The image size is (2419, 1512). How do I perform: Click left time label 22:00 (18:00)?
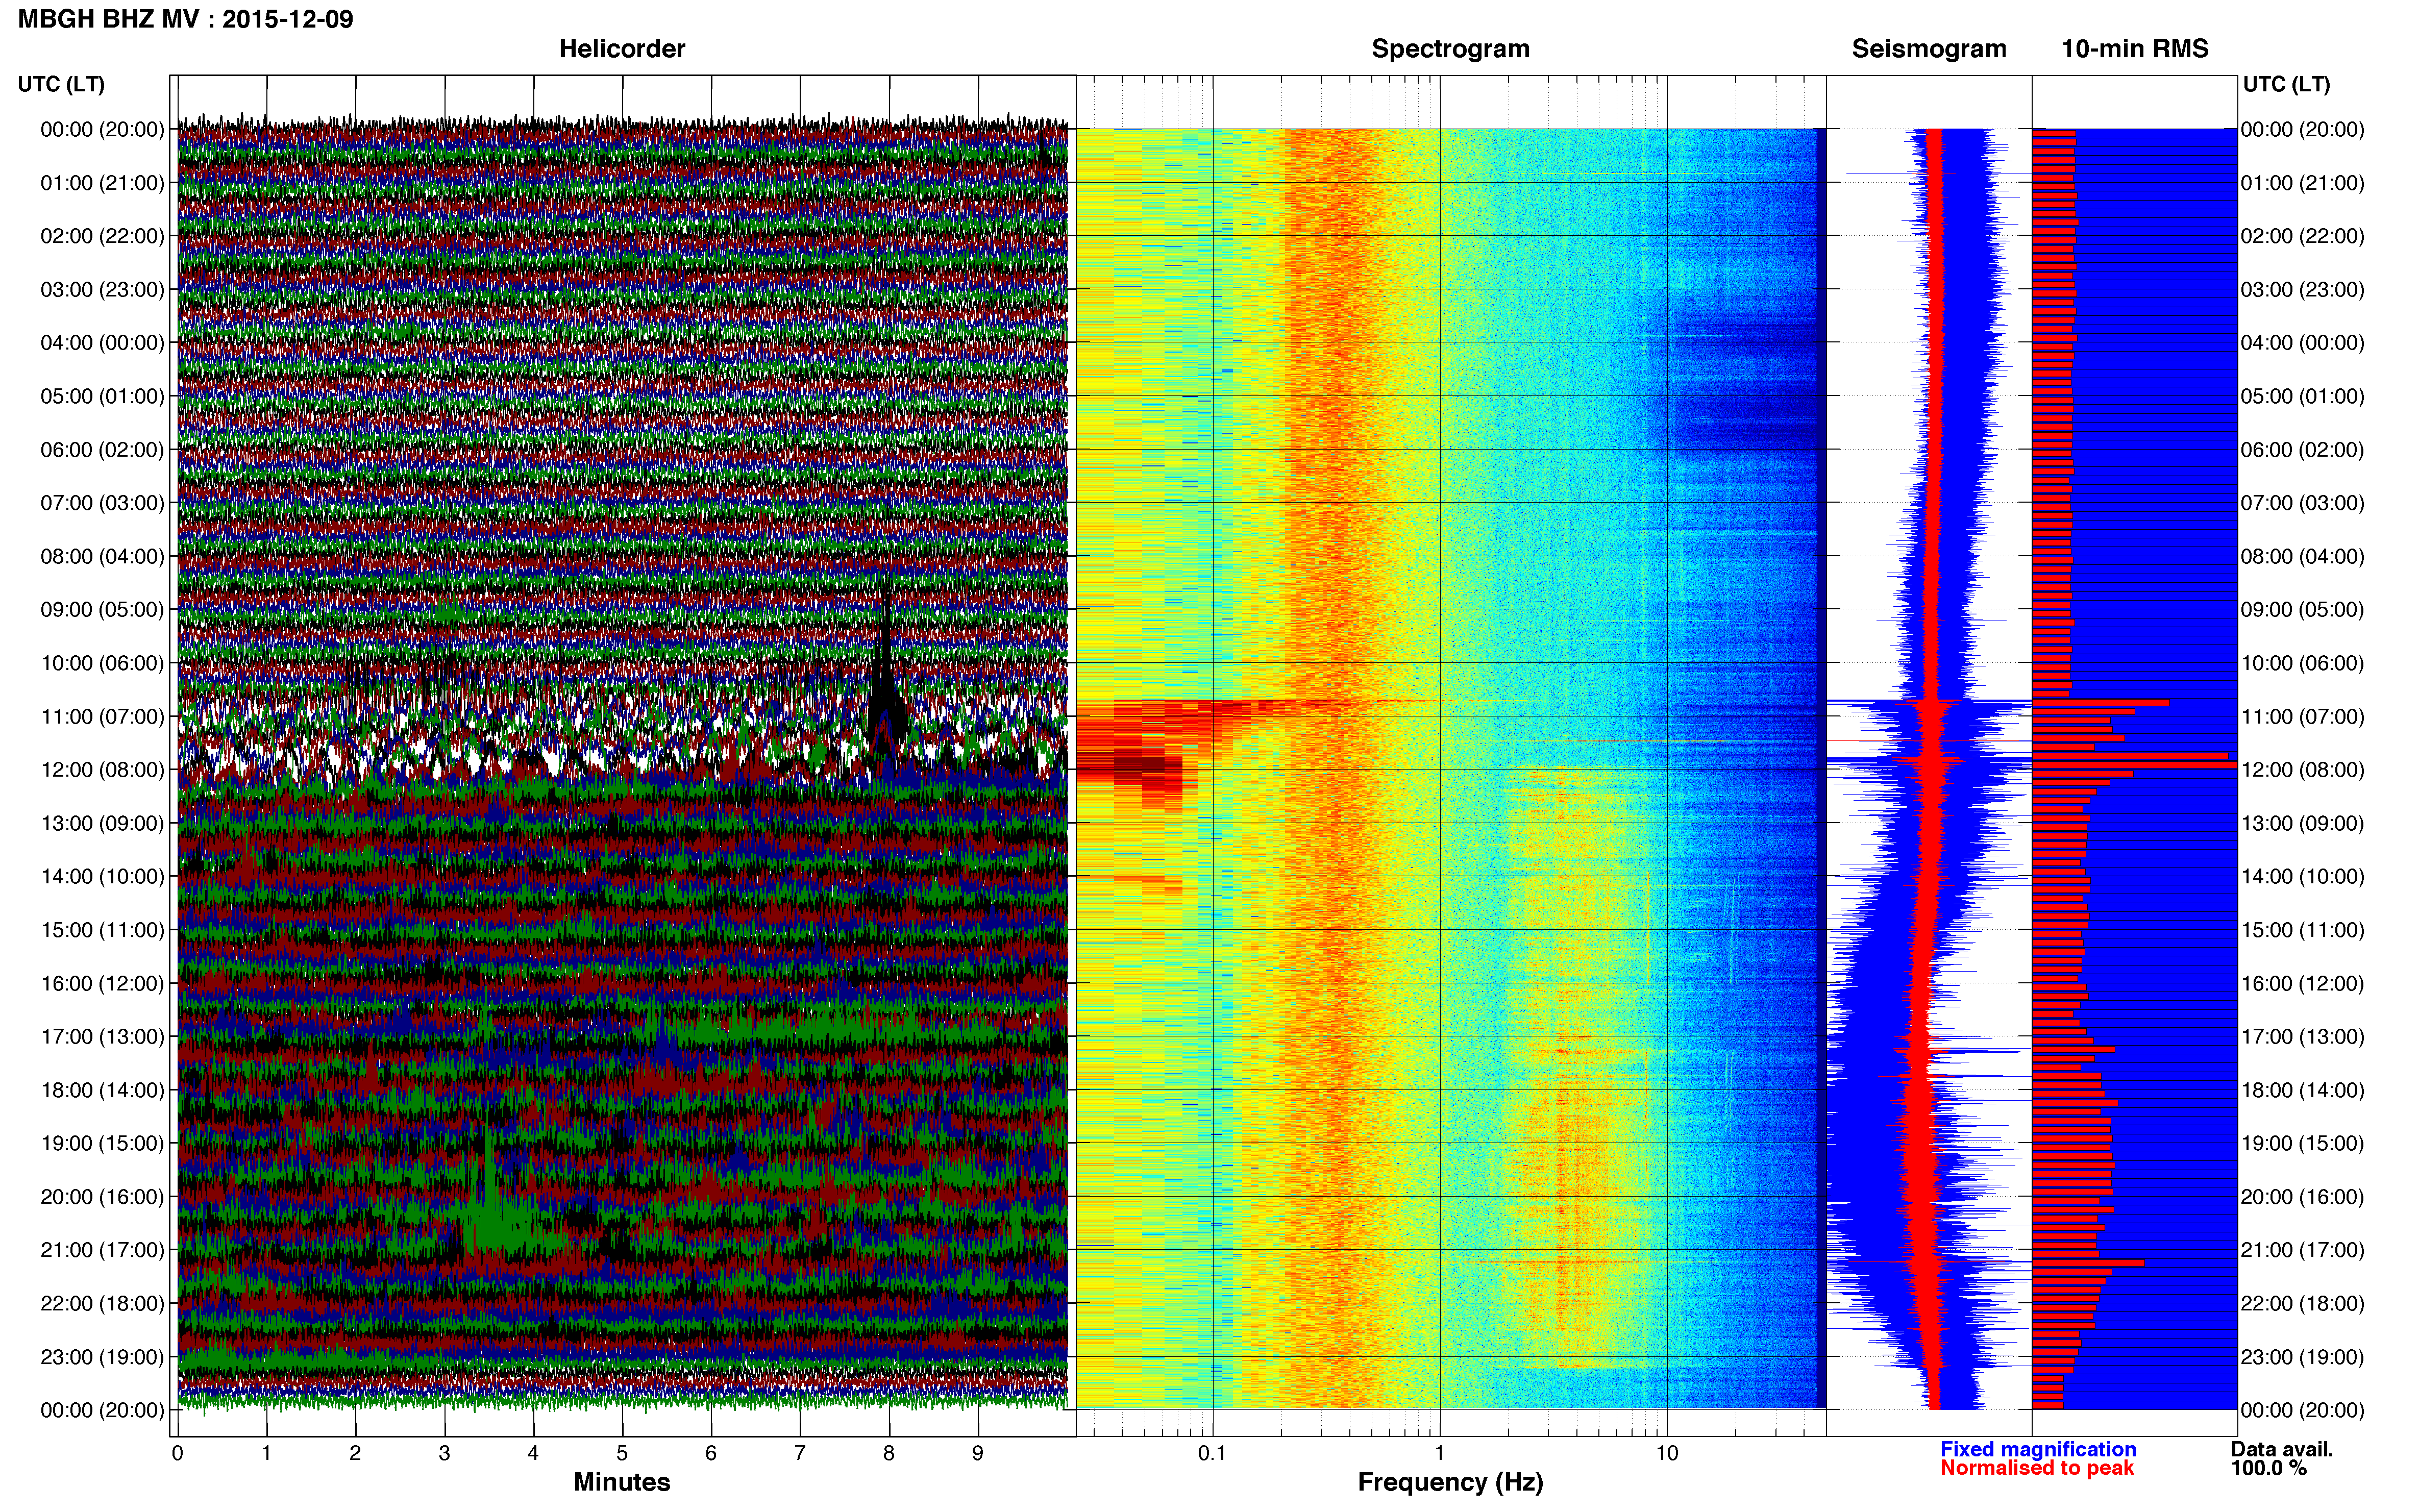(102, 1304)
